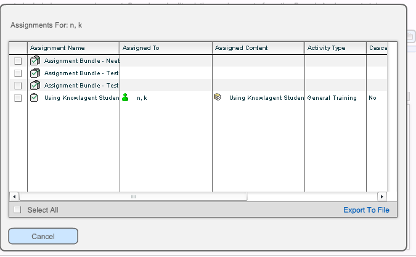Click the Assignment Bundle - Neet bundle icon

pyautogui.click(x=35, y=60)
